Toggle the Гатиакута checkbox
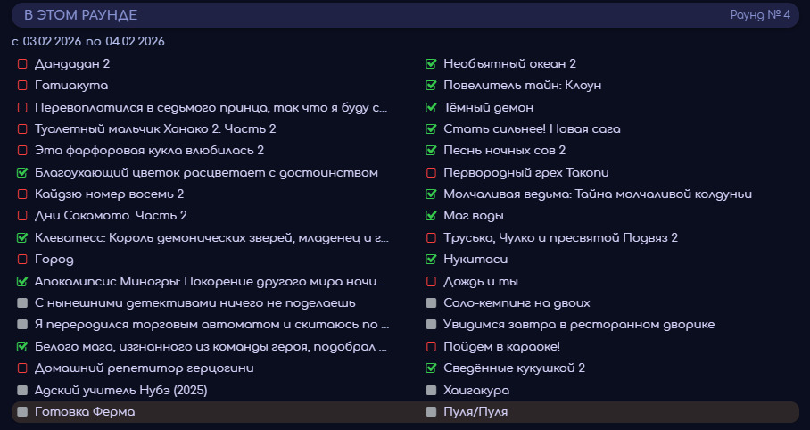Screen dimensions: 810x430 22,86
